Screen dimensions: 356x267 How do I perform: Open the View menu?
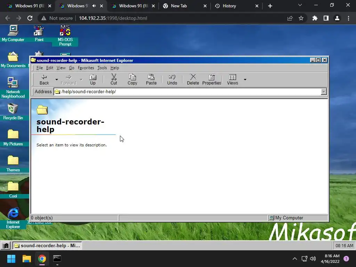point(61,68)
